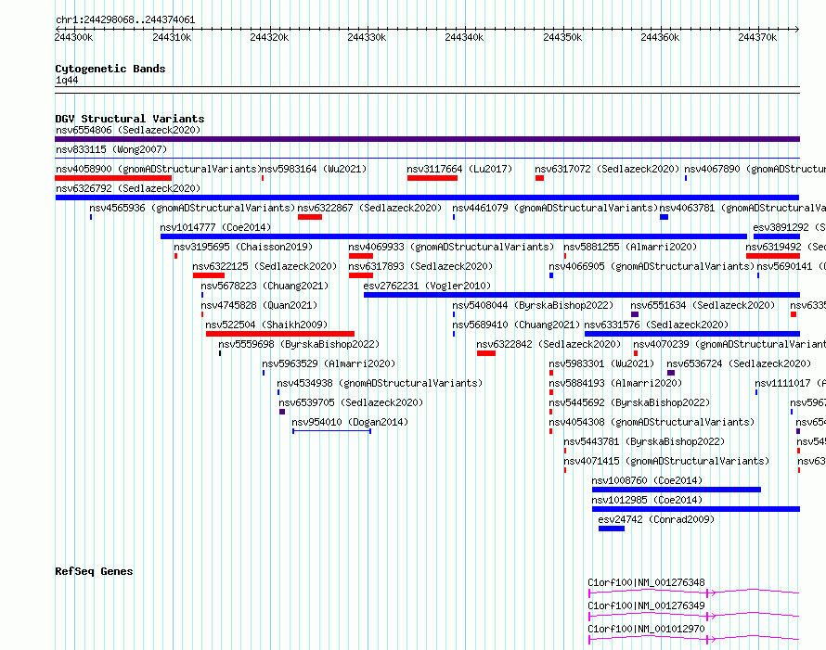Click the nsv3195695 (Chaisson2019) label
The image size is (826, 650).
point(243,247)
